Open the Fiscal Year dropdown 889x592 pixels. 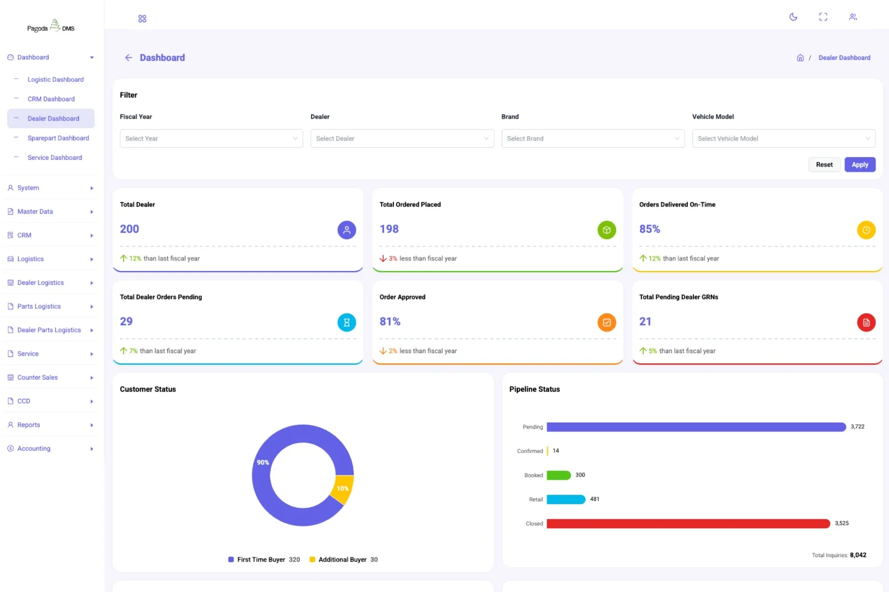click(x=211, y=138)
